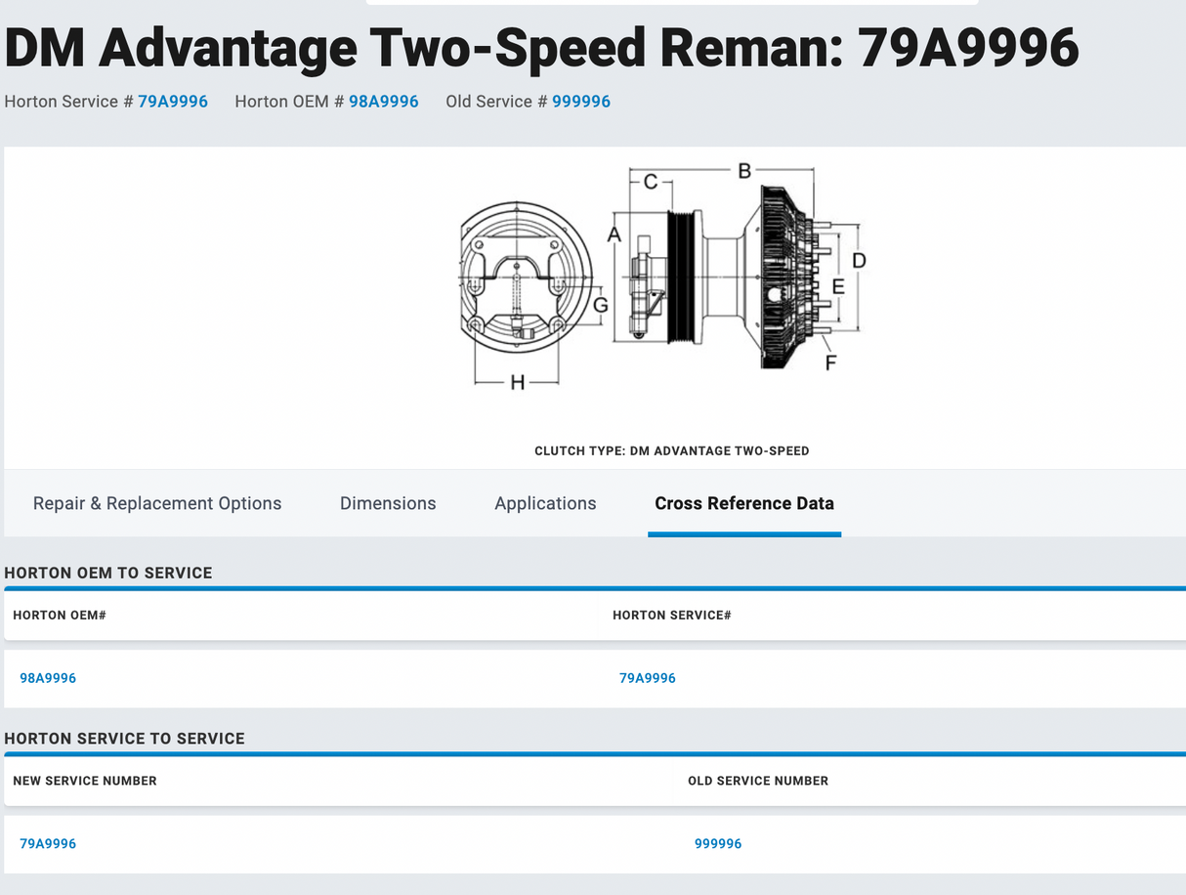Follow the top Horton OEM # 98A9996 link

pos(383,102)
